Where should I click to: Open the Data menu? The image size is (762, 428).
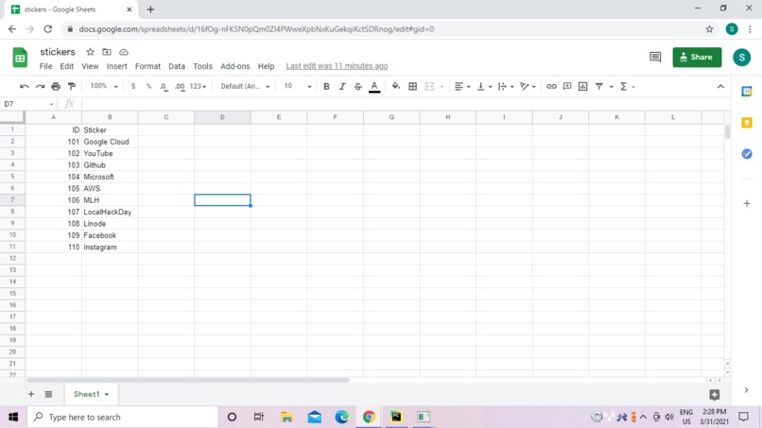click(177, 66)
